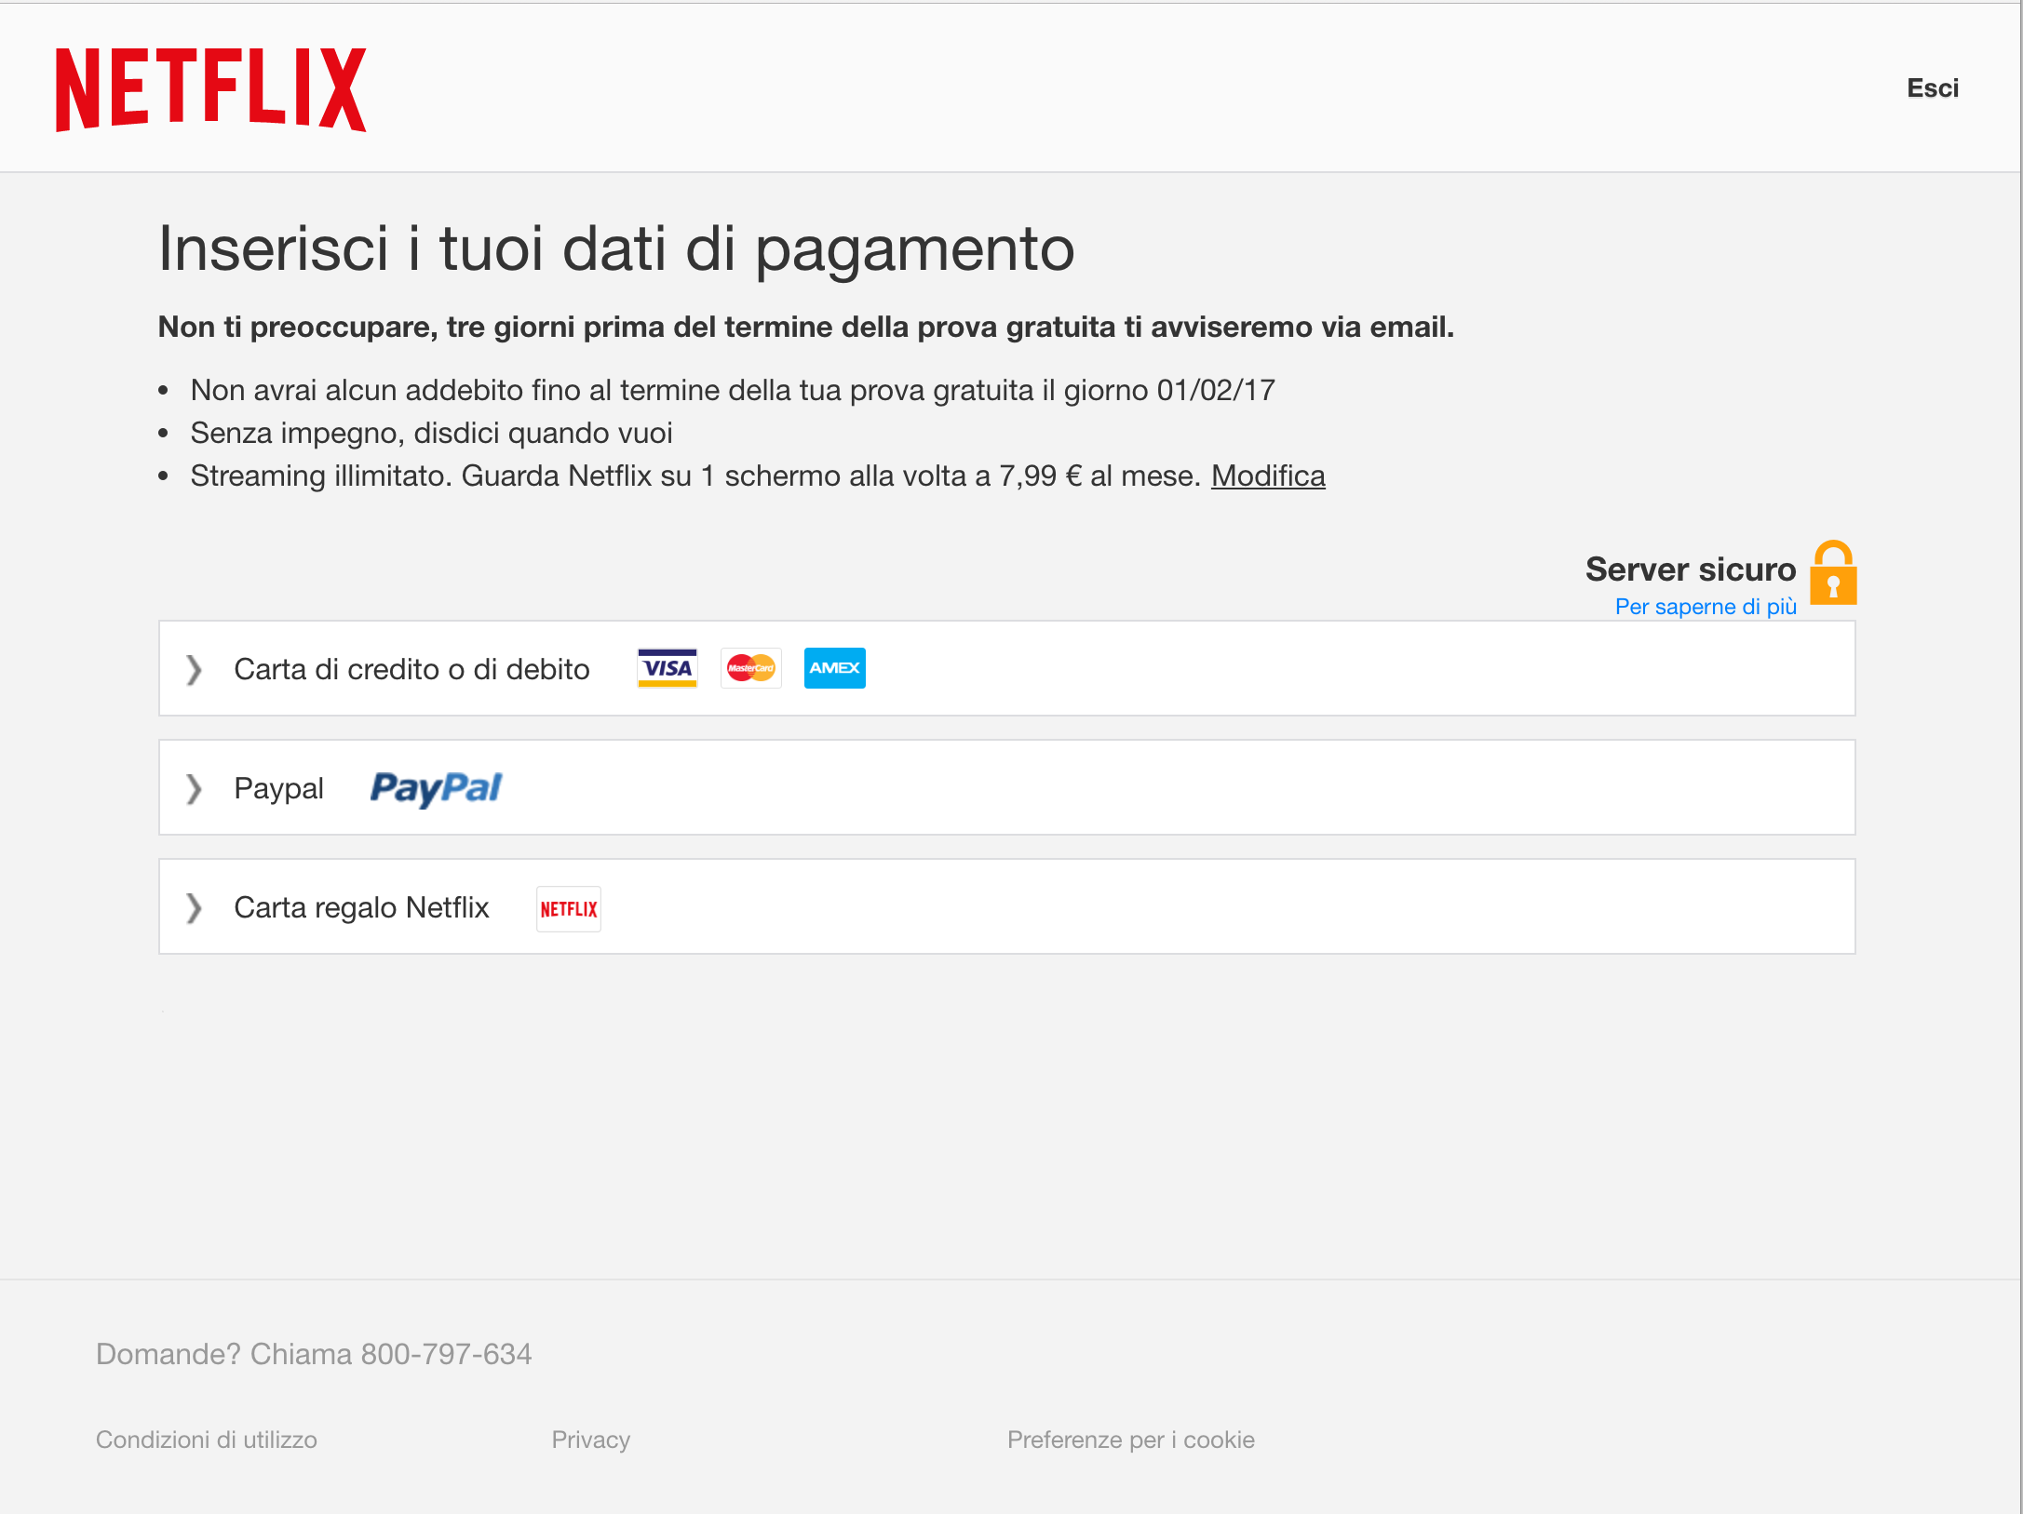This screenshot has height=1514, width=2023.
Task: Click the Domande? Chiama 800-797-634 text
Action: point(314,1354)
